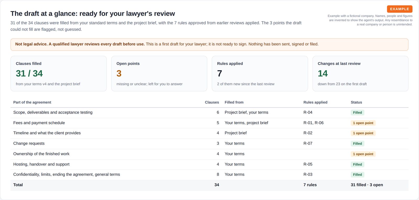Select the 'Part of the agreement' column header
This screenshot has height=200, width=419.
tap(32, 102)
